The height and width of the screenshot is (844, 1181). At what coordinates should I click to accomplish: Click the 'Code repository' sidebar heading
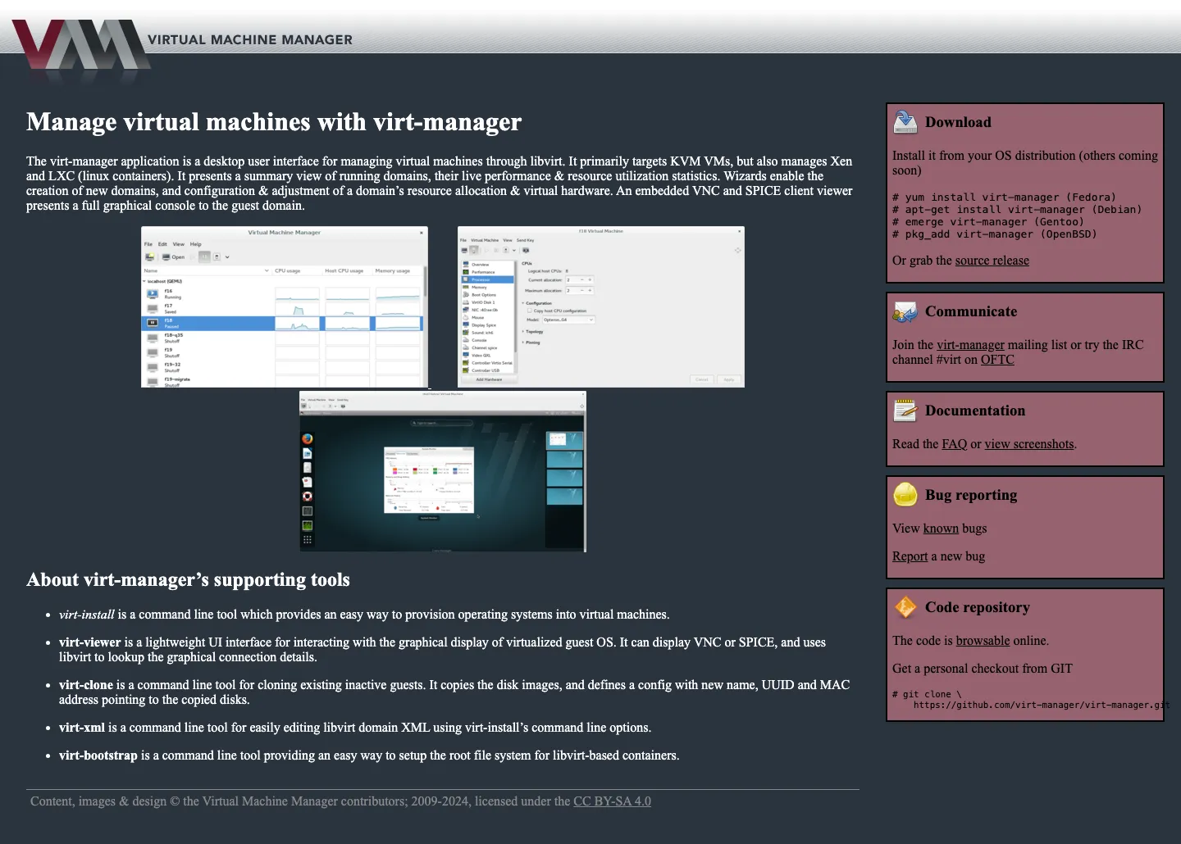coord(978,607)
